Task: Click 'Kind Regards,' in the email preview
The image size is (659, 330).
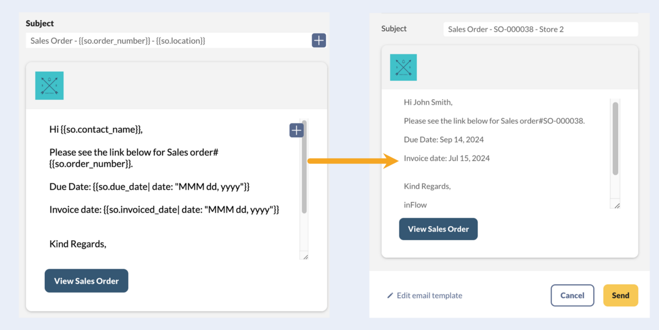Action: [427, 186]
